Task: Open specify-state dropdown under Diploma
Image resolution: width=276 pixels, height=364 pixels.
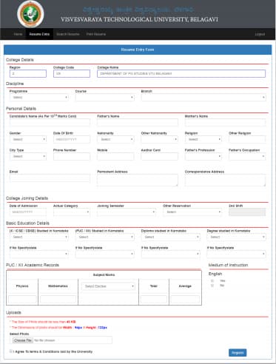Action: pos(171,254)
